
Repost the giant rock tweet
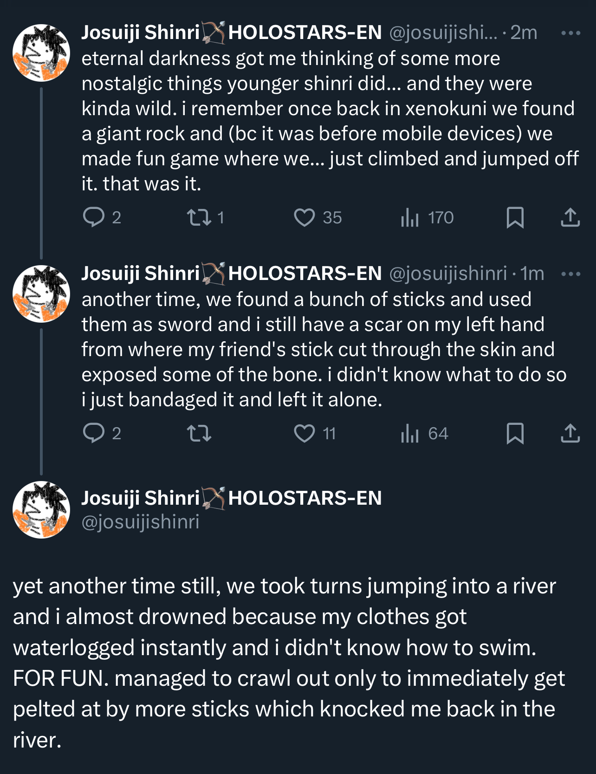199,217
